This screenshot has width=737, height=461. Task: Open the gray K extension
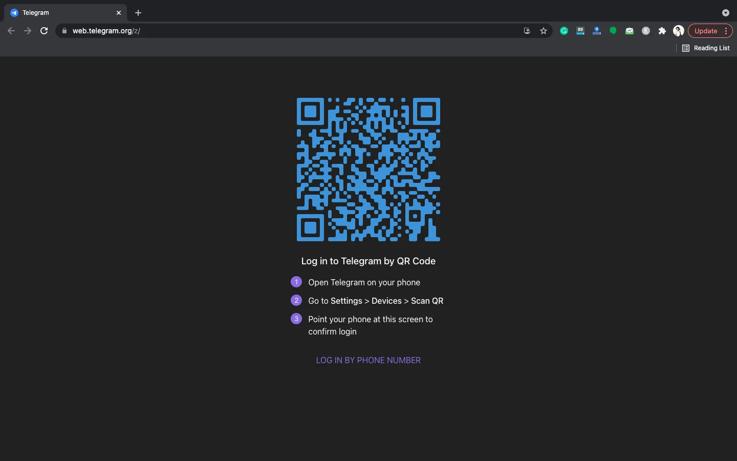click(x=646, y=31)
